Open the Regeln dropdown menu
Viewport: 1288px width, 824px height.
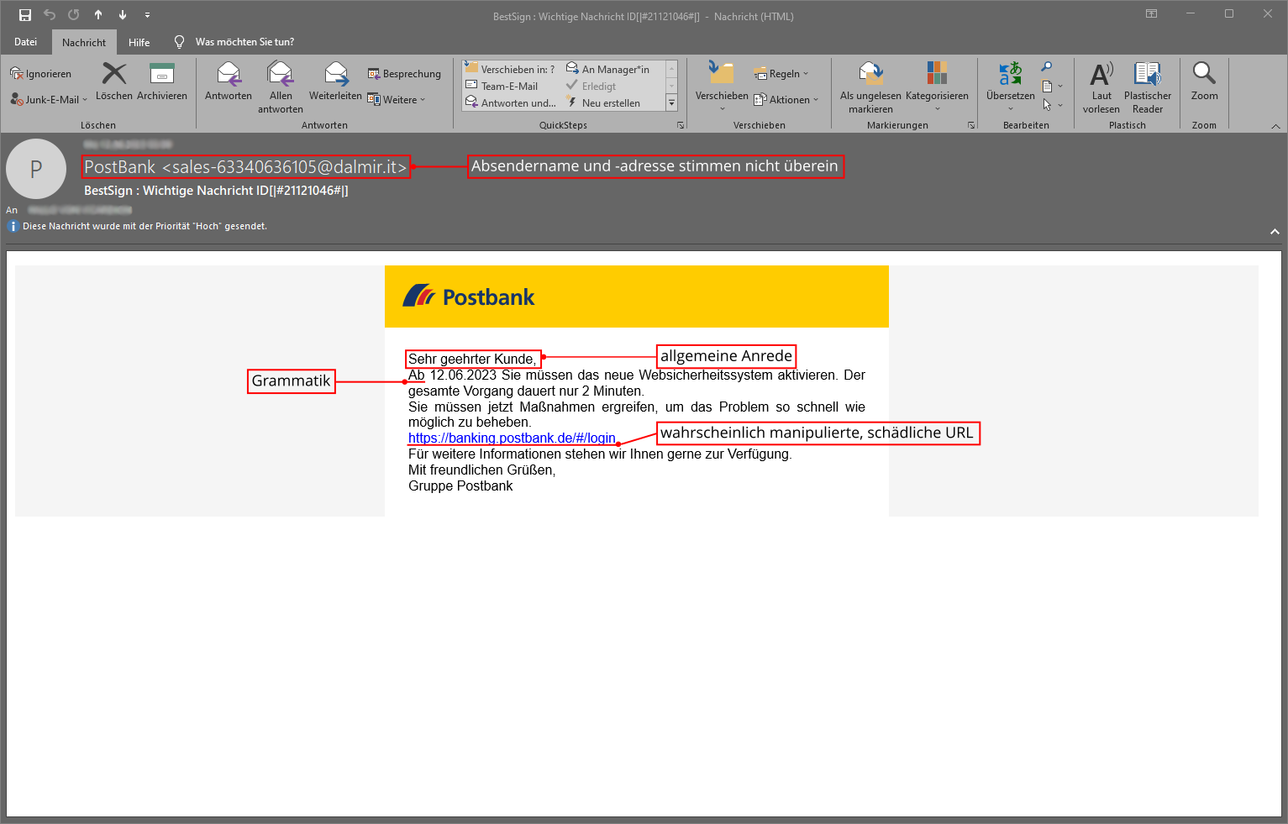(x=782, y=74)
